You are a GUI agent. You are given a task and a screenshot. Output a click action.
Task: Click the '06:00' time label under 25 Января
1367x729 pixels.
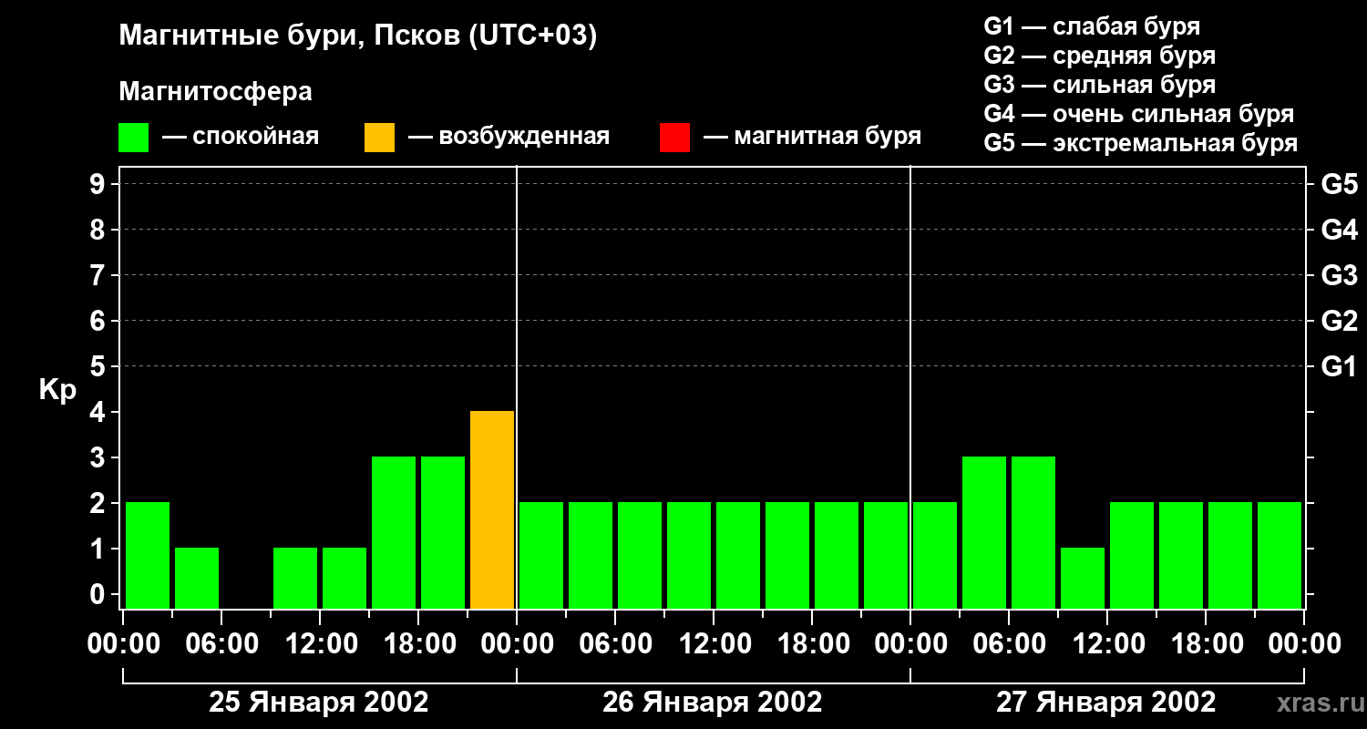click(221, 645)
